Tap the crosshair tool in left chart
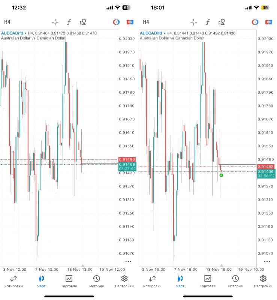 pos(55,22)
